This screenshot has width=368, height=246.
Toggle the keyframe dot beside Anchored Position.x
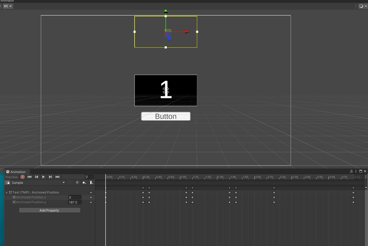[x=90, y=197]
